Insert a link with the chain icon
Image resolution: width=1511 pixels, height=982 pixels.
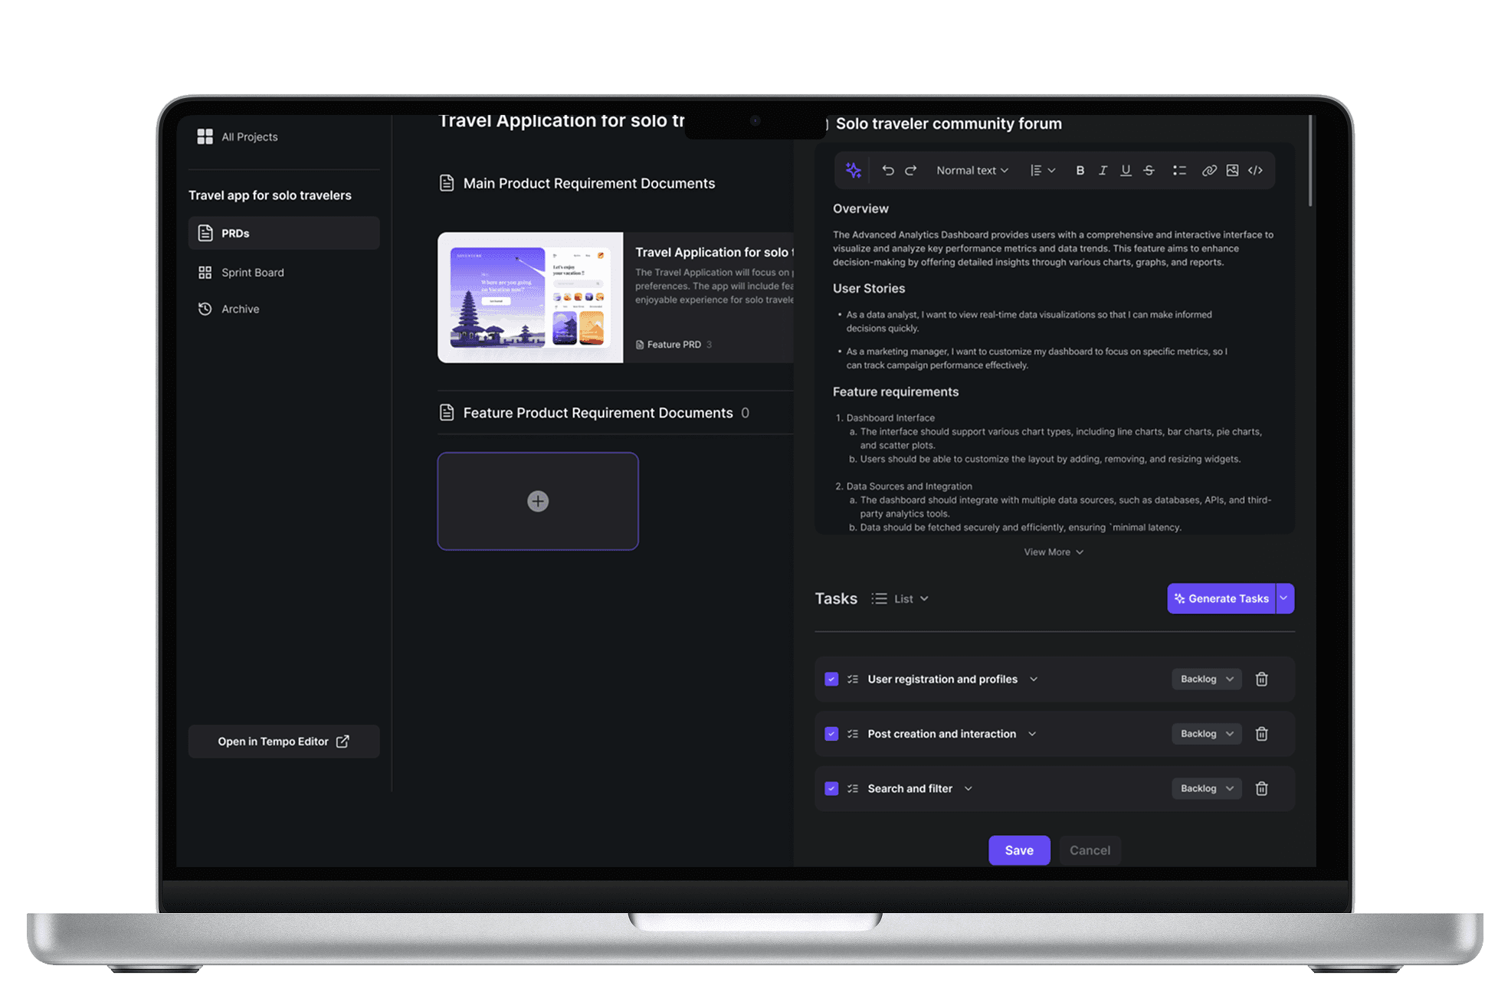pos(1208,170)
